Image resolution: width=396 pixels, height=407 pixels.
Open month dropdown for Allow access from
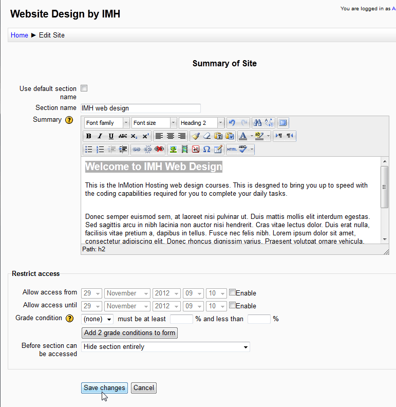point(127,293)
